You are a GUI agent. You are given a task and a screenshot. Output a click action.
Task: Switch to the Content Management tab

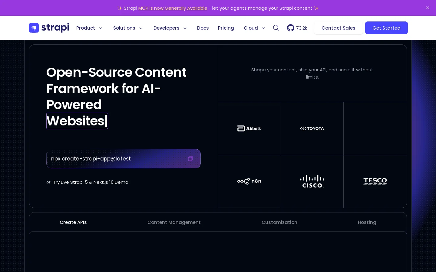(174, 222)
